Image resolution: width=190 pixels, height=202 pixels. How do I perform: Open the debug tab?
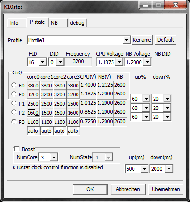coord(77,23)
